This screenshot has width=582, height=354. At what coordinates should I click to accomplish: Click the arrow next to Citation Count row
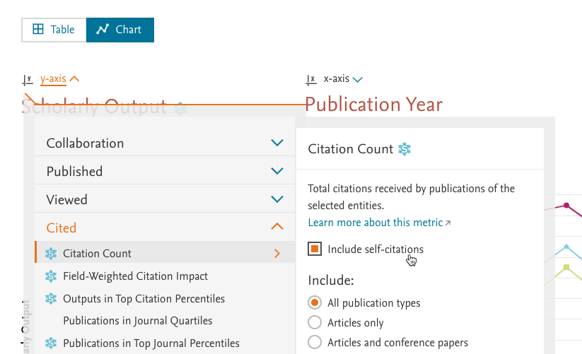[x=277, y=254]
